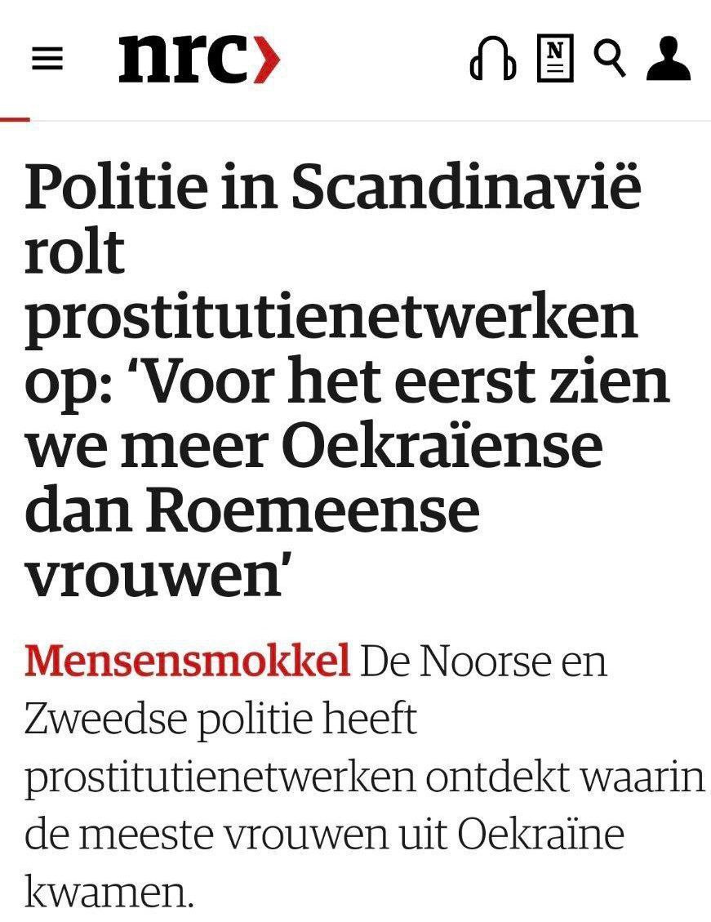The width and height of the screenshot is (711, 922).
Task: Open the hamburger navigation menu
Action: tap(47, 60)
